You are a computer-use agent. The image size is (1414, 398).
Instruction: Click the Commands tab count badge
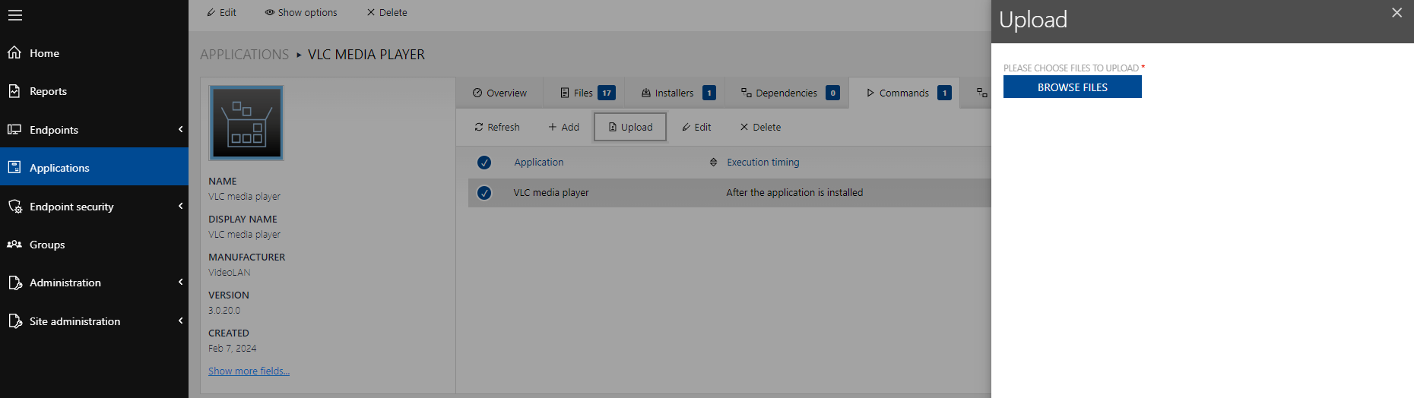(x=944, y=93)
